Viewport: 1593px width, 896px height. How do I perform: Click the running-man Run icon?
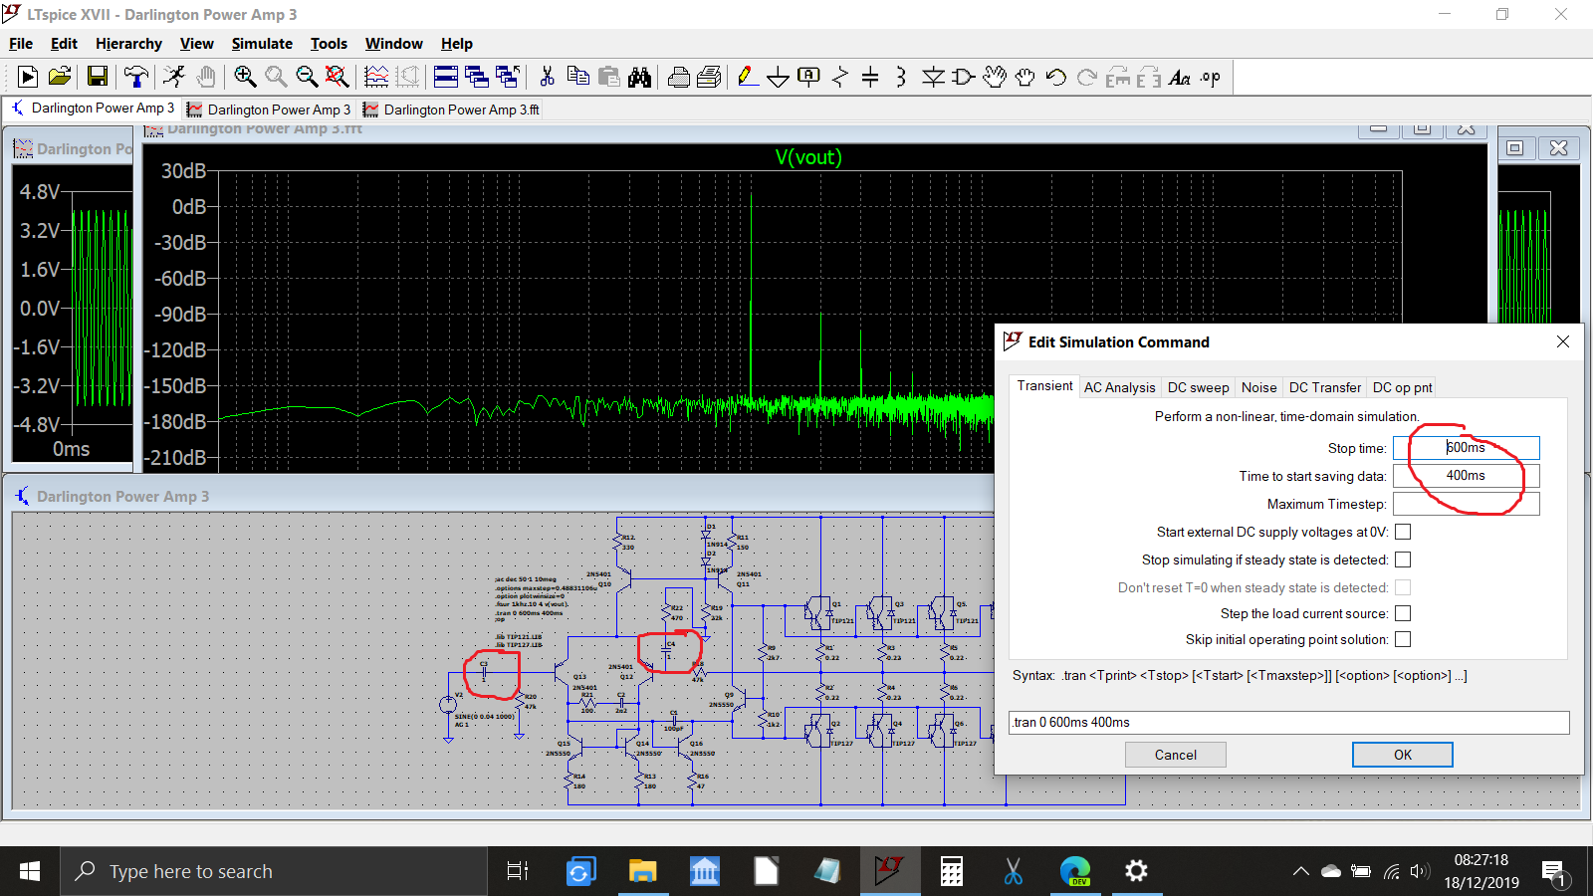(x=174, y=77)
